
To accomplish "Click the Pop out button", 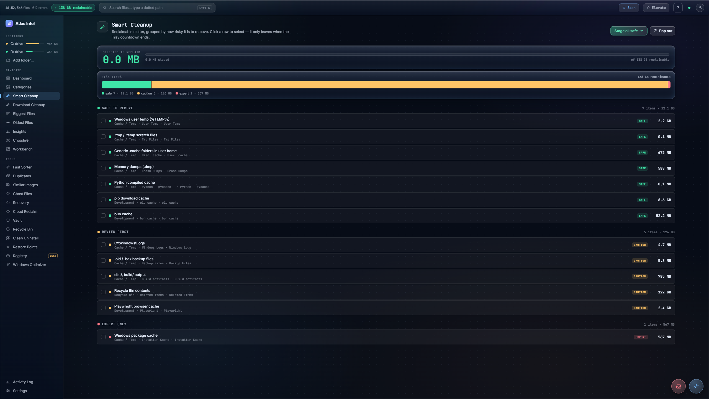I will coord(662,31).
